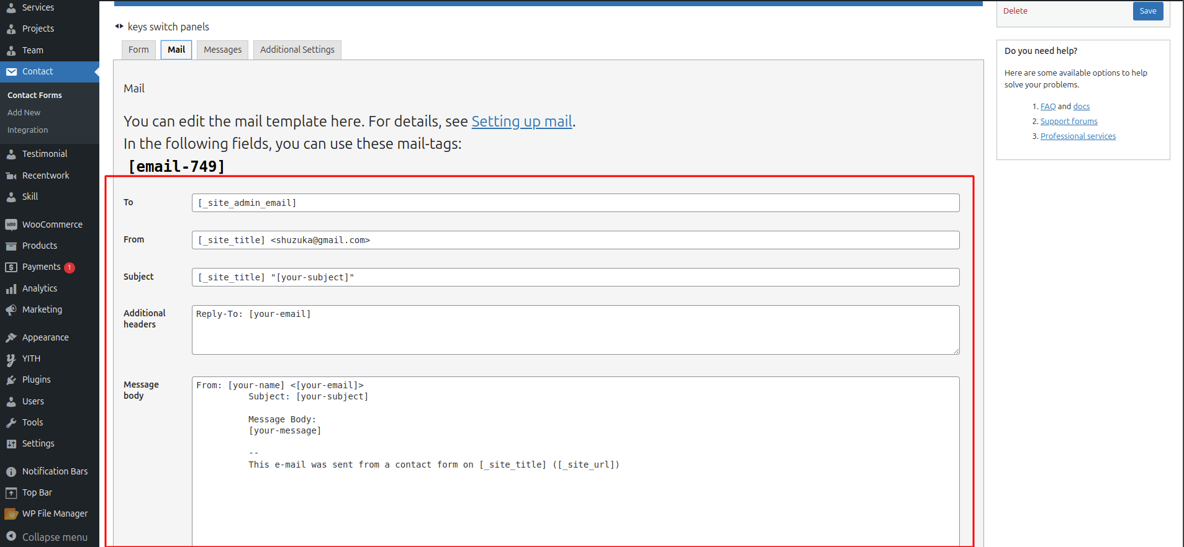The image size is (1184, 547).
Task: Click the Marketing megaphone icon
Action: (11, 309)
